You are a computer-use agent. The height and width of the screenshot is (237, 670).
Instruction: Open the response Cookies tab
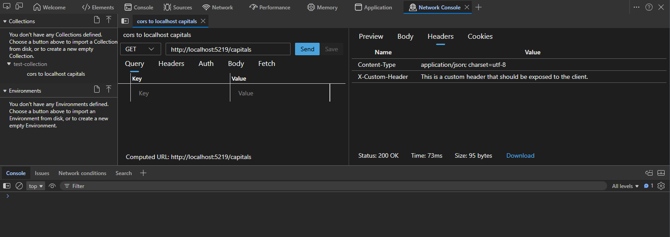tap(480, 37)
